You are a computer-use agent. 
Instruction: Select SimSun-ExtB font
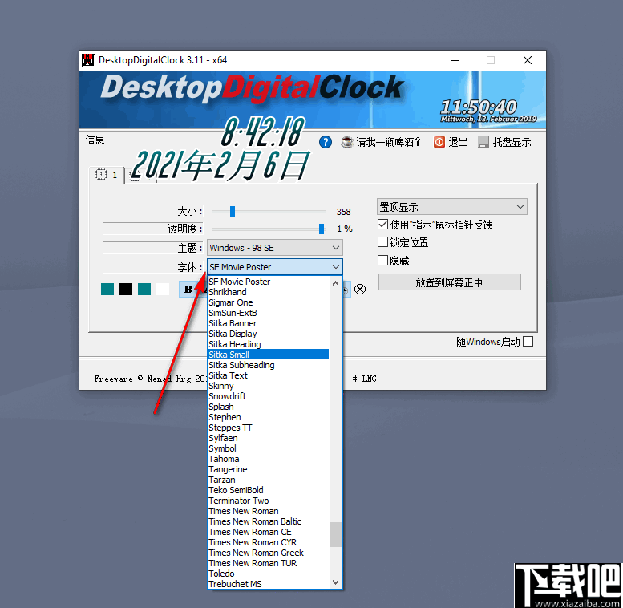[268, 313]
